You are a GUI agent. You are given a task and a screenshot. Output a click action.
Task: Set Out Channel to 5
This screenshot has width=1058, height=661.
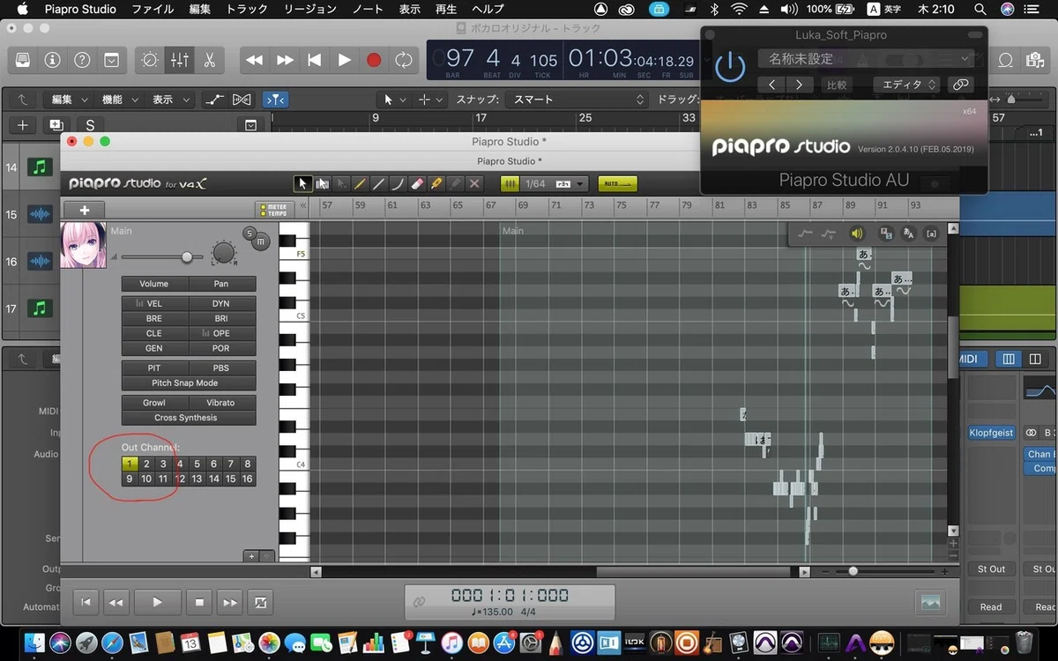coord(197,464)
